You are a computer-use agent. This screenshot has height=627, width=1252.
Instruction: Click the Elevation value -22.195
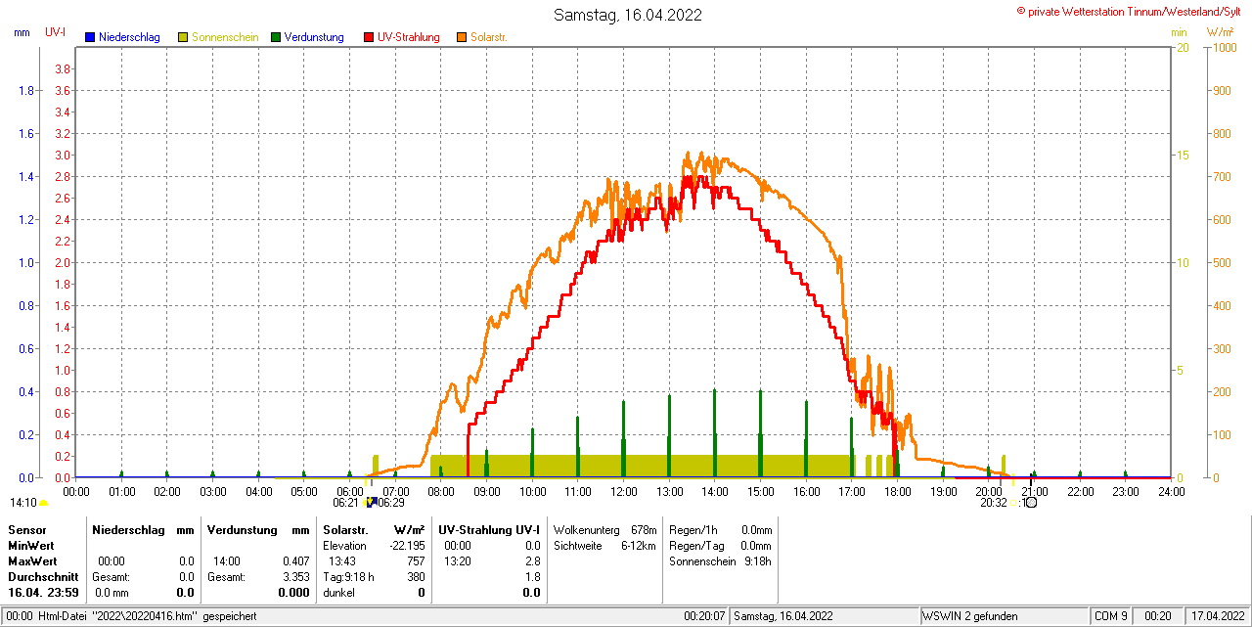tap(407, 545)
